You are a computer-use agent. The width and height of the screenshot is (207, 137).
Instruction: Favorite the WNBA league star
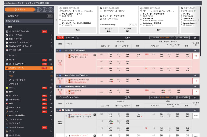pos(57,110)
